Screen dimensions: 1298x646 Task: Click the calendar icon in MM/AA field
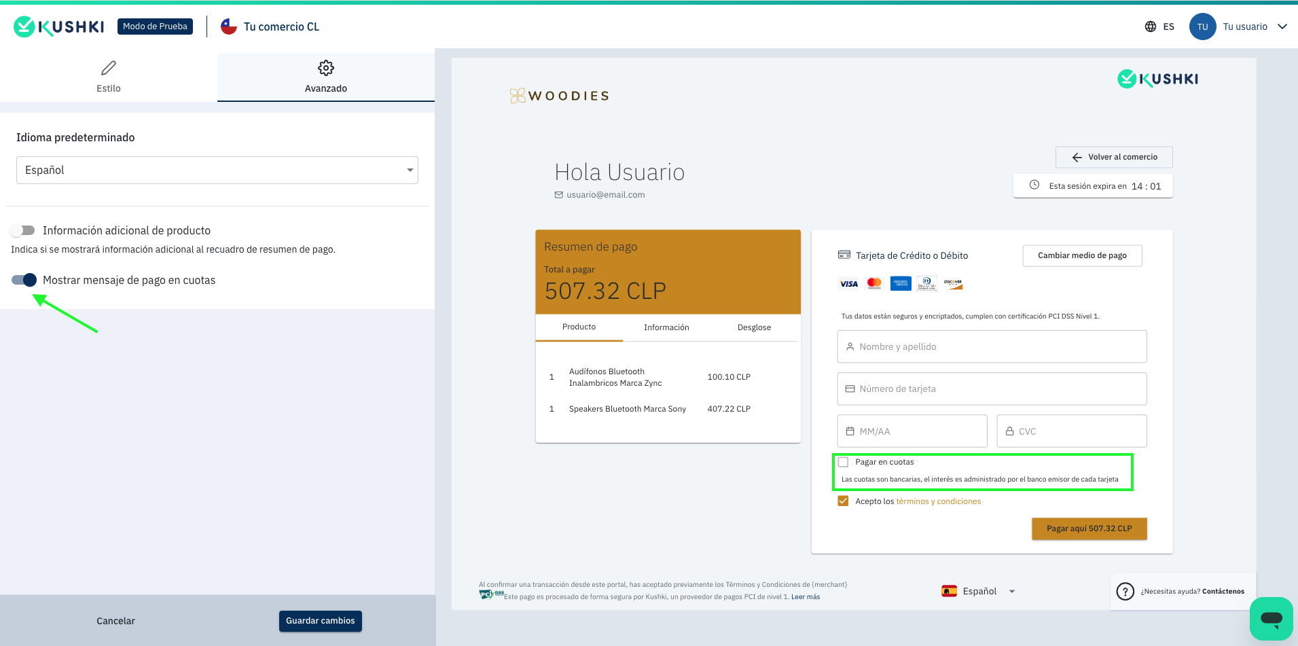coord(850,431)
